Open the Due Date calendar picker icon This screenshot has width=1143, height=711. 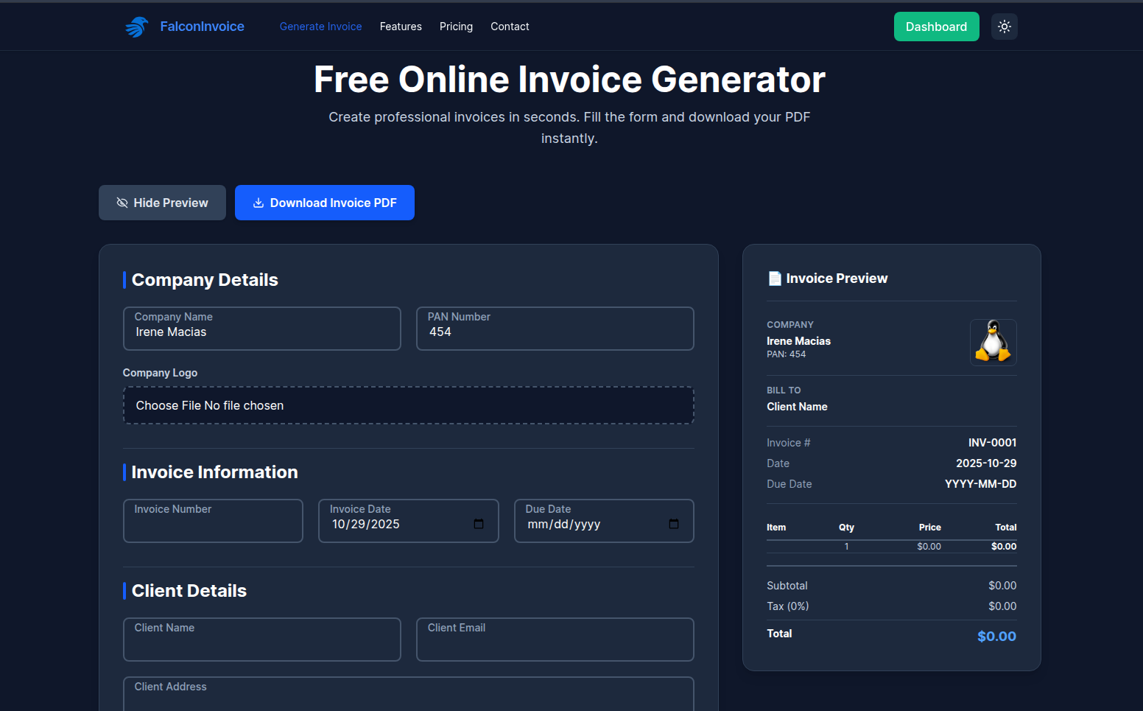click(673, 524)
